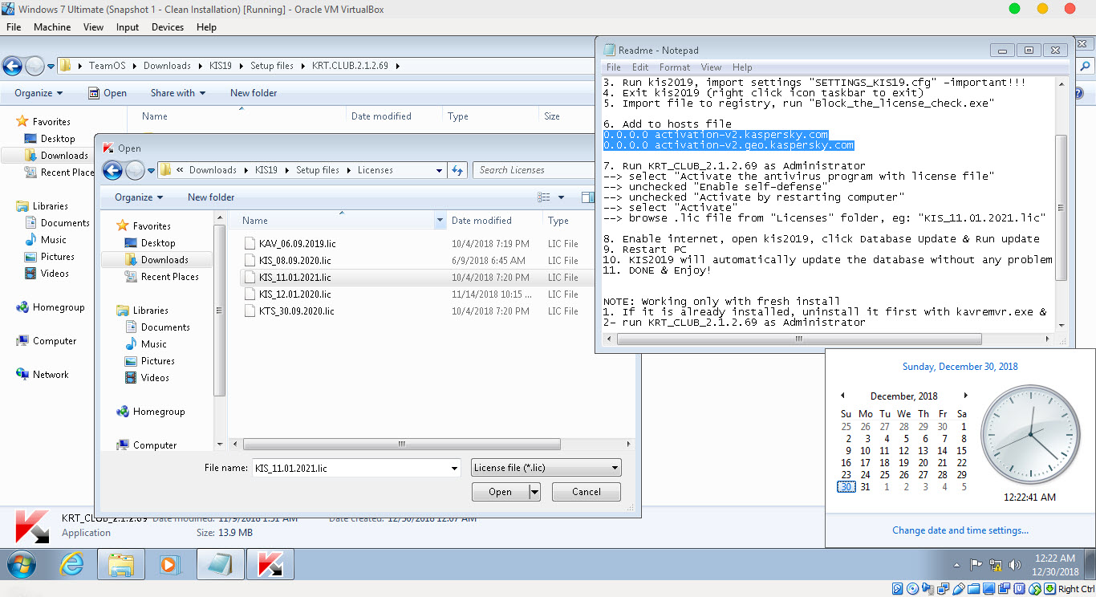Image resolution: width=1096 pixels, height=597 pixels.
Task: Click Open in Explorer toolbar
Action: point(107,92)
